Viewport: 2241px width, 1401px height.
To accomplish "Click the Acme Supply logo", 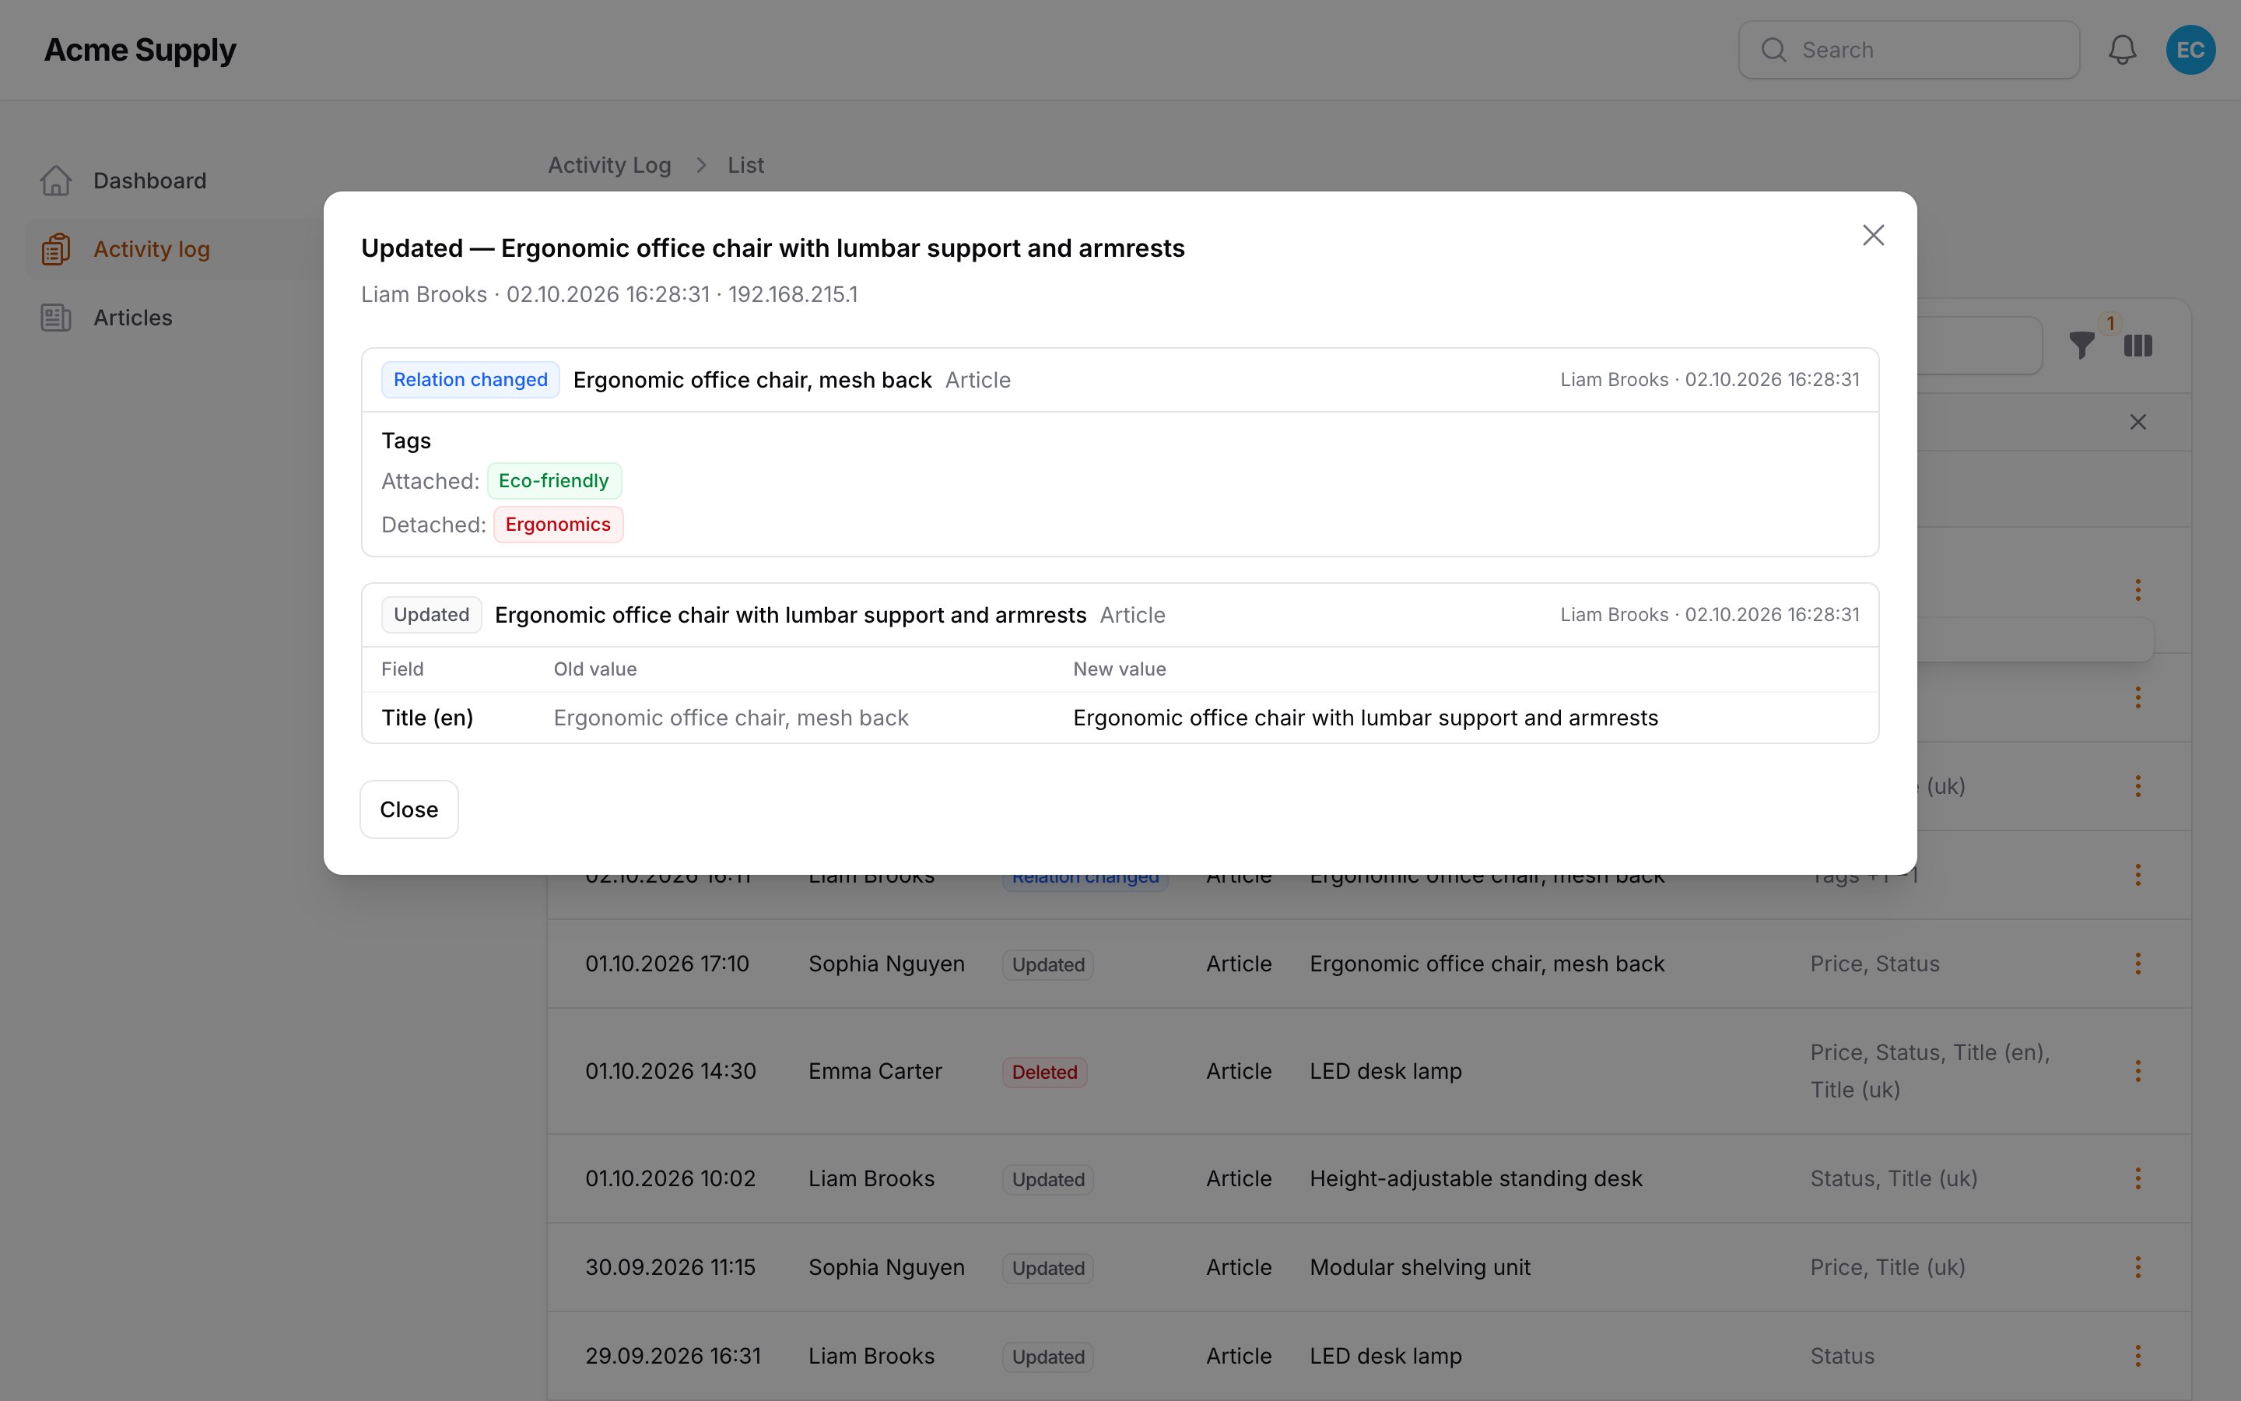I will (x=140, y=50).
